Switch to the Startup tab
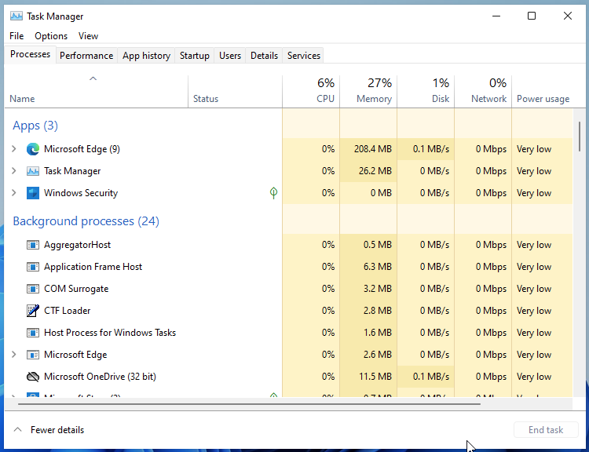The height and width of the screenshot is (452, 589). (195, 56)
